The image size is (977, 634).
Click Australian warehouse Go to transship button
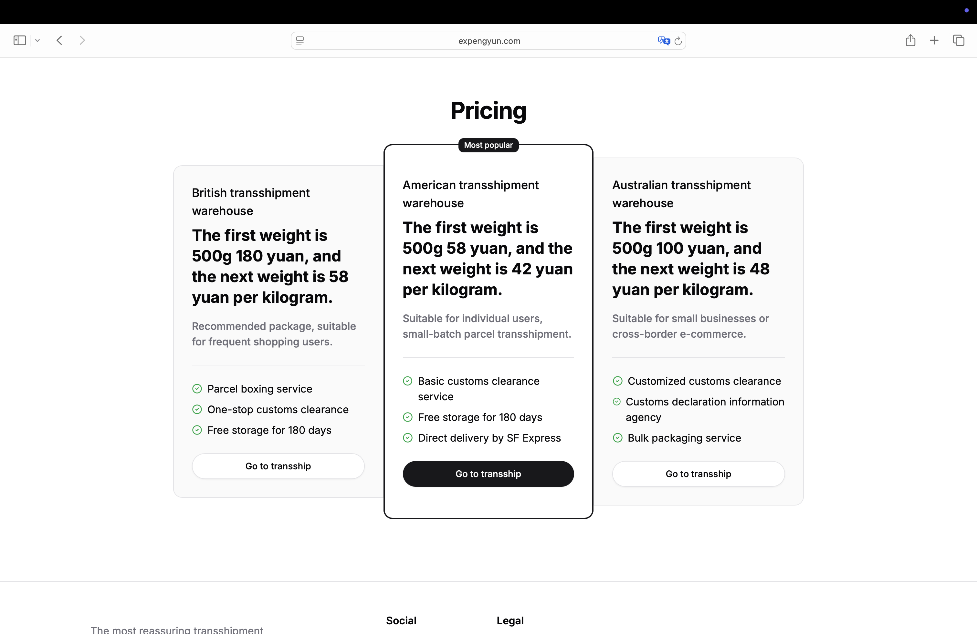click(698, 474)
